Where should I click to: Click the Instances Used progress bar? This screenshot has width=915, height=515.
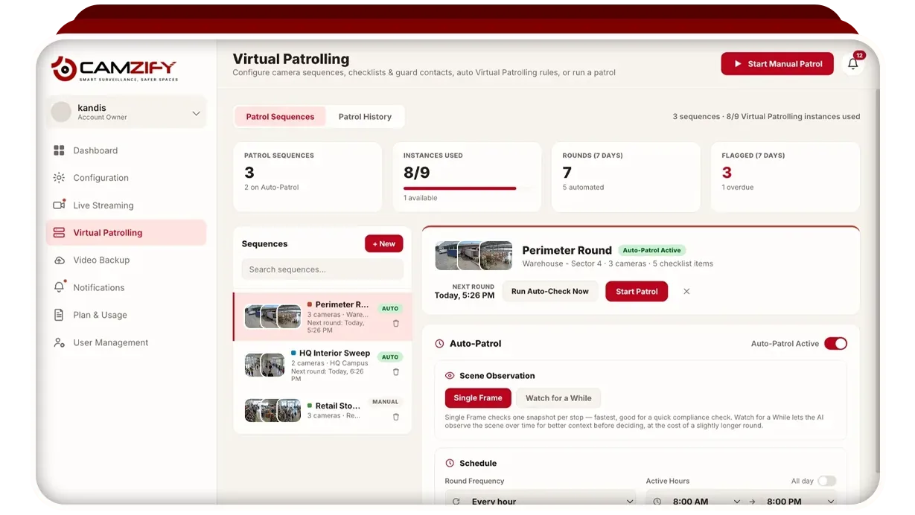pos(467,188)
